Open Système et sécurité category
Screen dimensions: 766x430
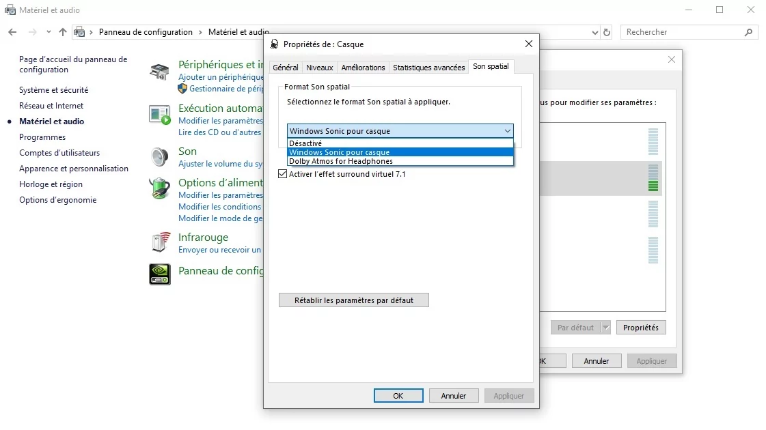(54, 90)
